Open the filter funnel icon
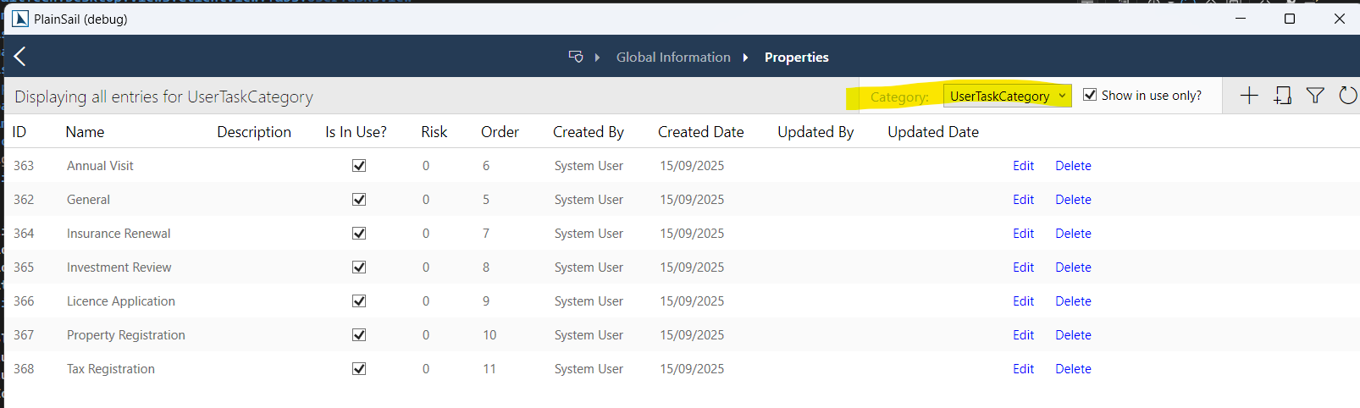The height and width of the screenshot is (408, 1360). tap(1315, 96)
